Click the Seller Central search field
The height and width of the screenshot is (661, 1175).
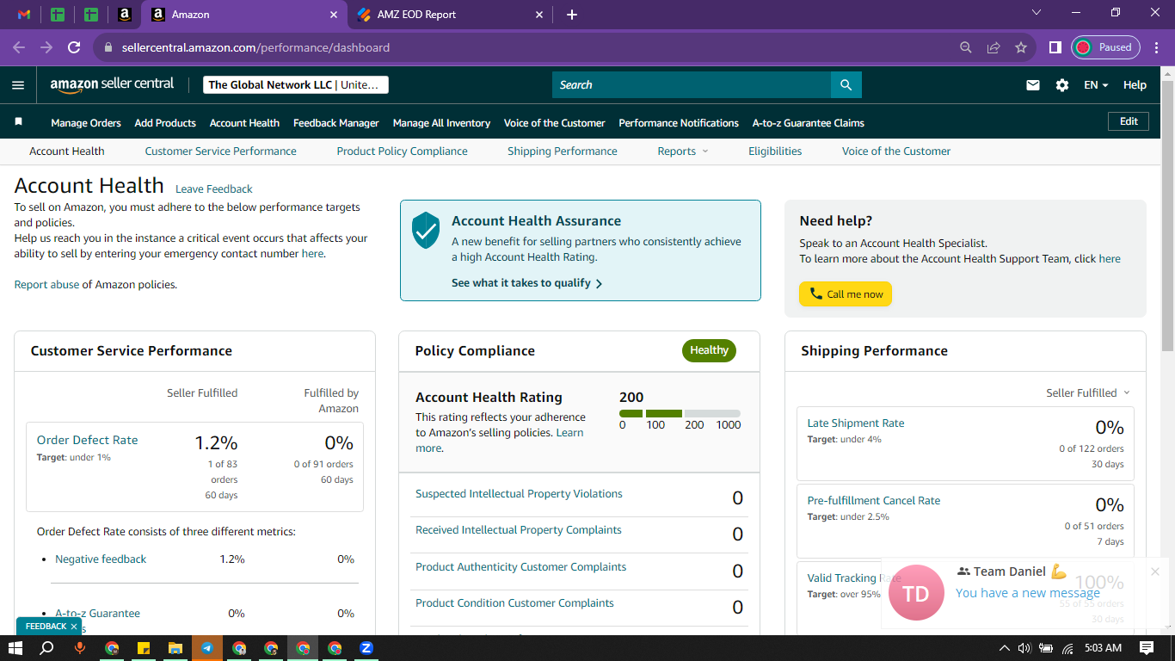pyautogui.click(x=692, y=85)
